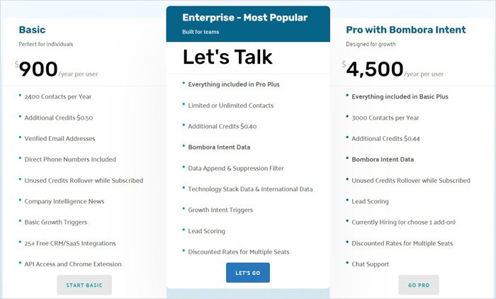Click the LET'S GO button
The image size is (496, 299).
(x=248, y=272)
